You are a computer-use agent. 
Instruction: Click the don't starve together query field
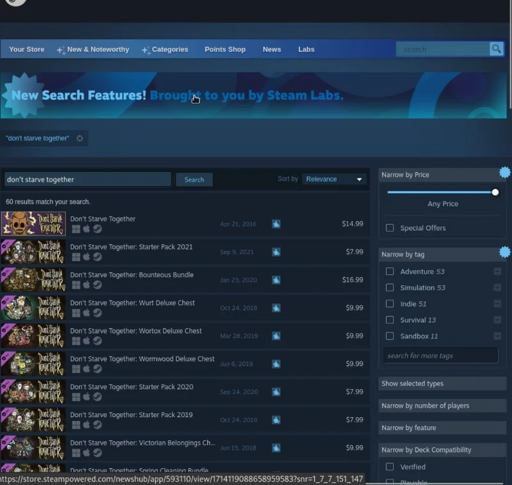click(x=88, y=180)
